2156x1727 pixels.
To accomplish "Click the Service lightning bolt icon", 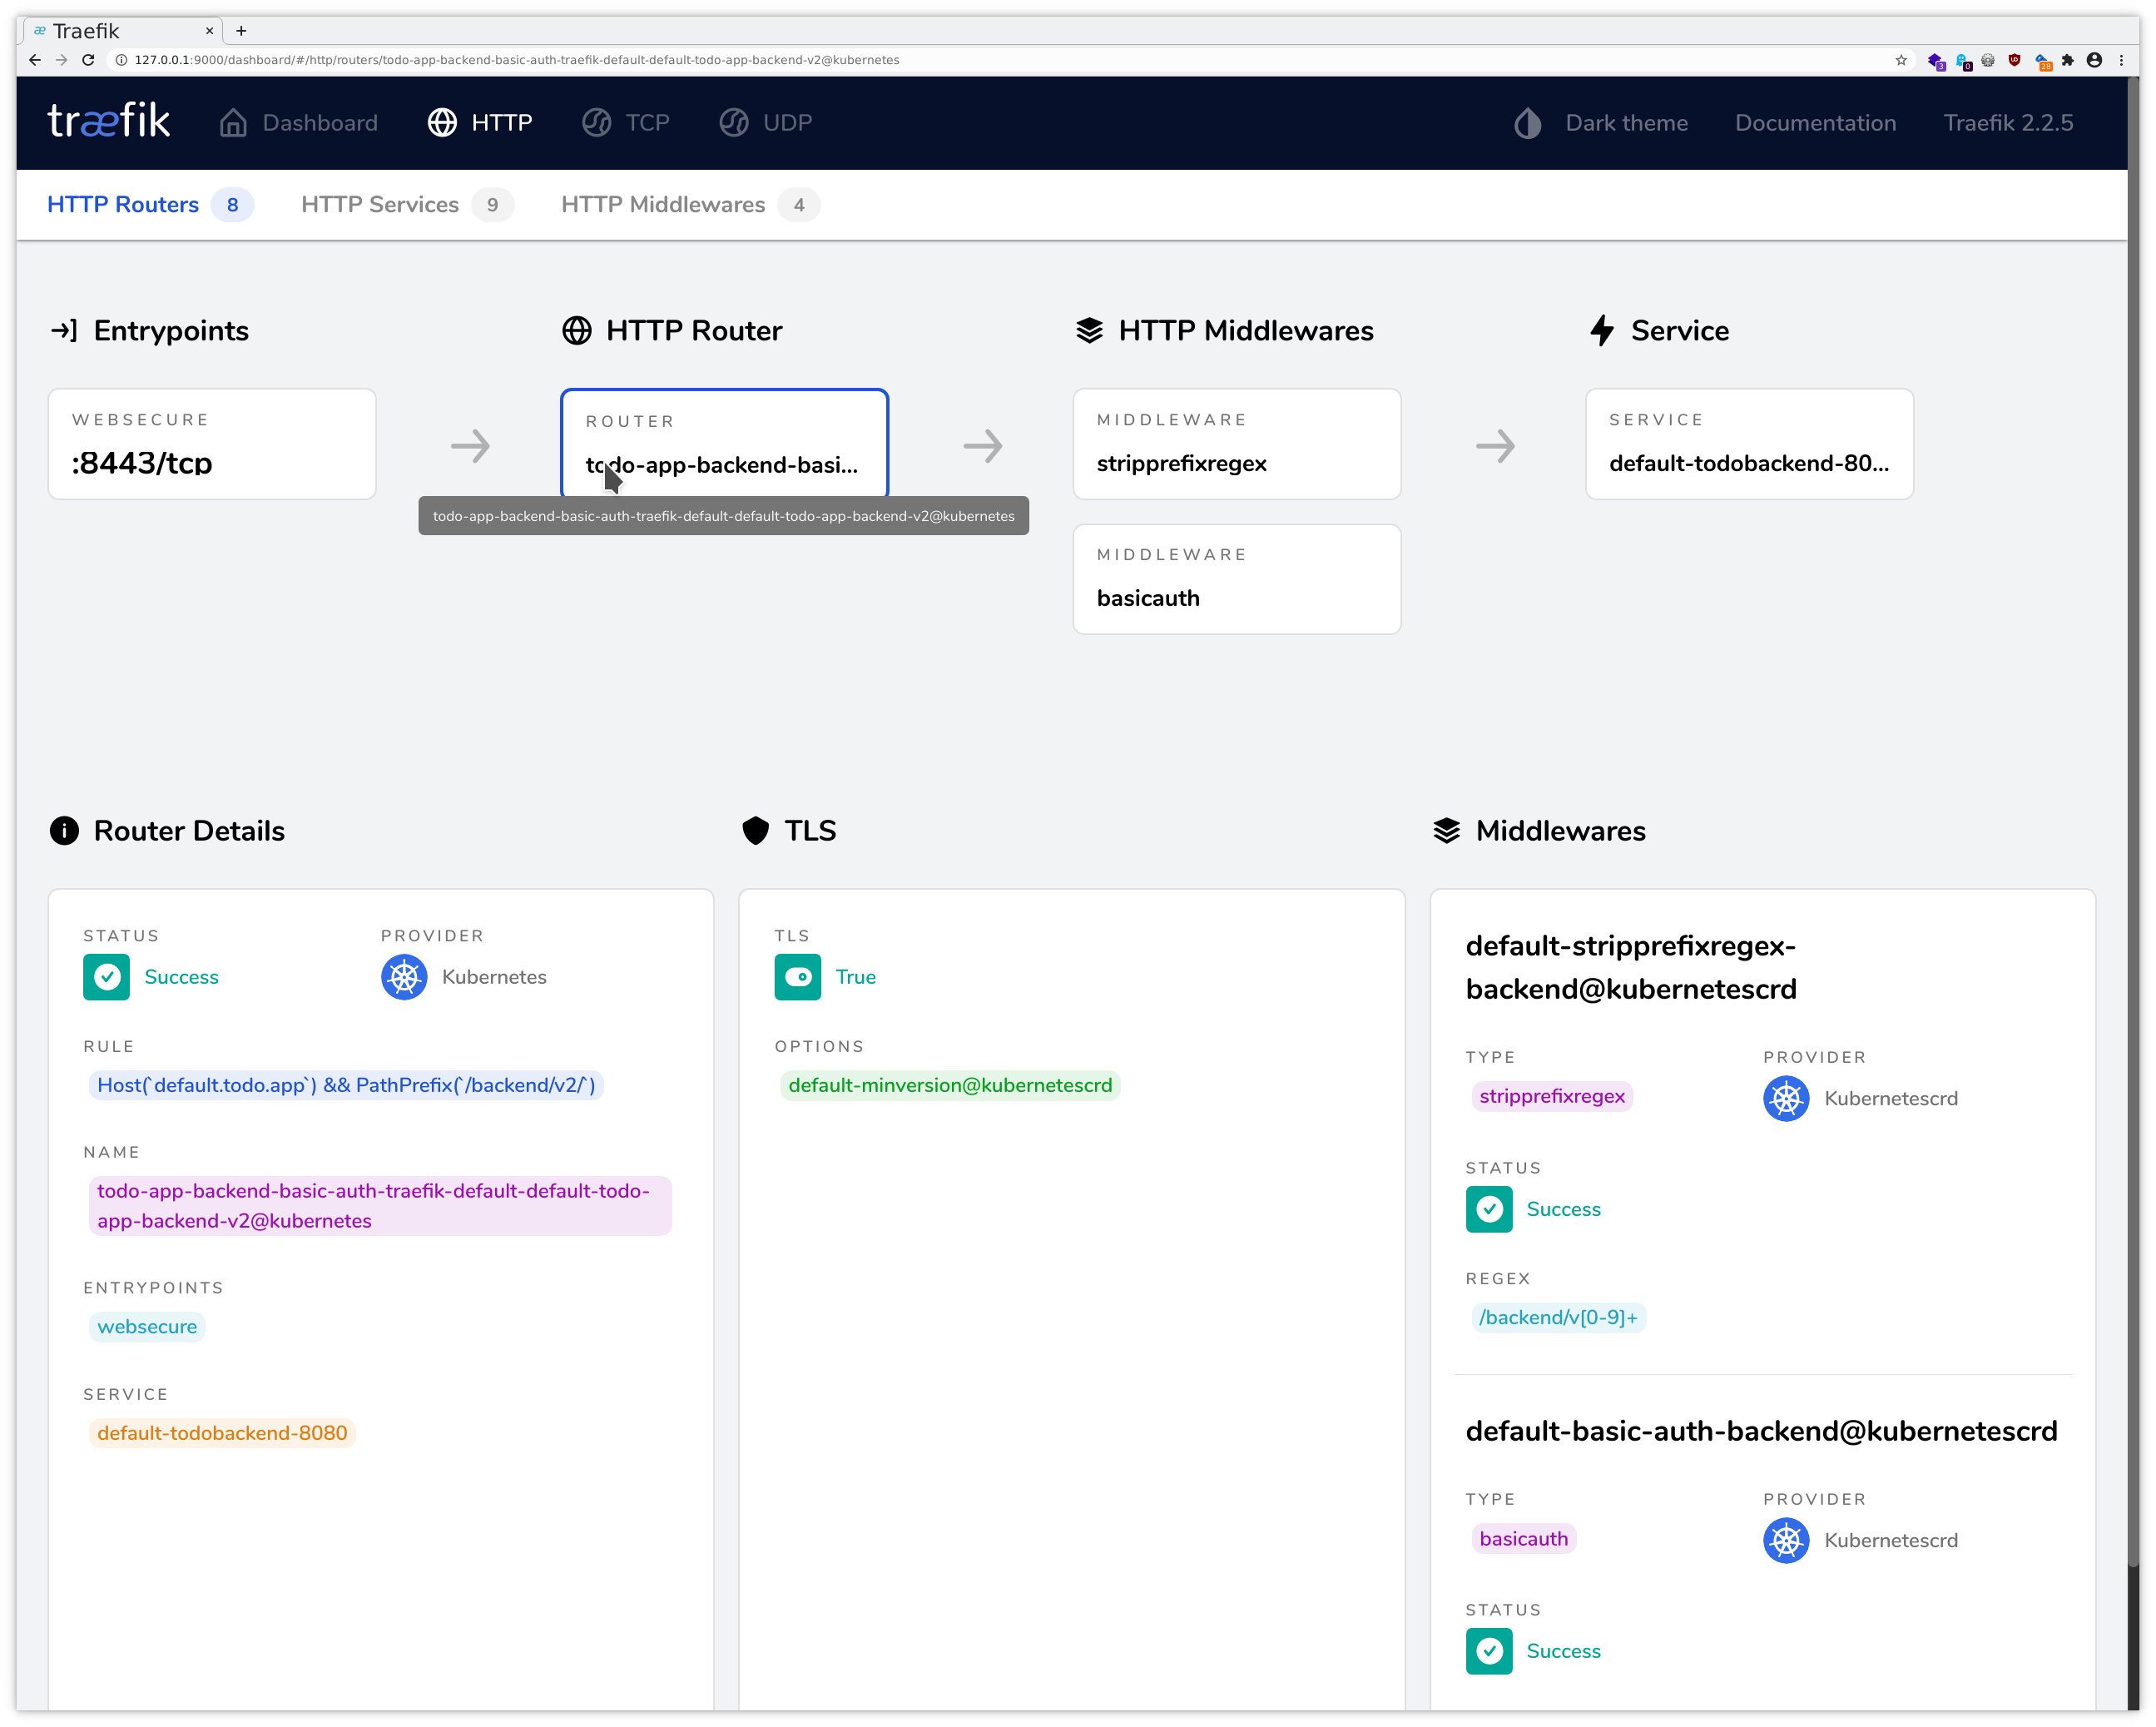I will click(x=1603, y=330).
